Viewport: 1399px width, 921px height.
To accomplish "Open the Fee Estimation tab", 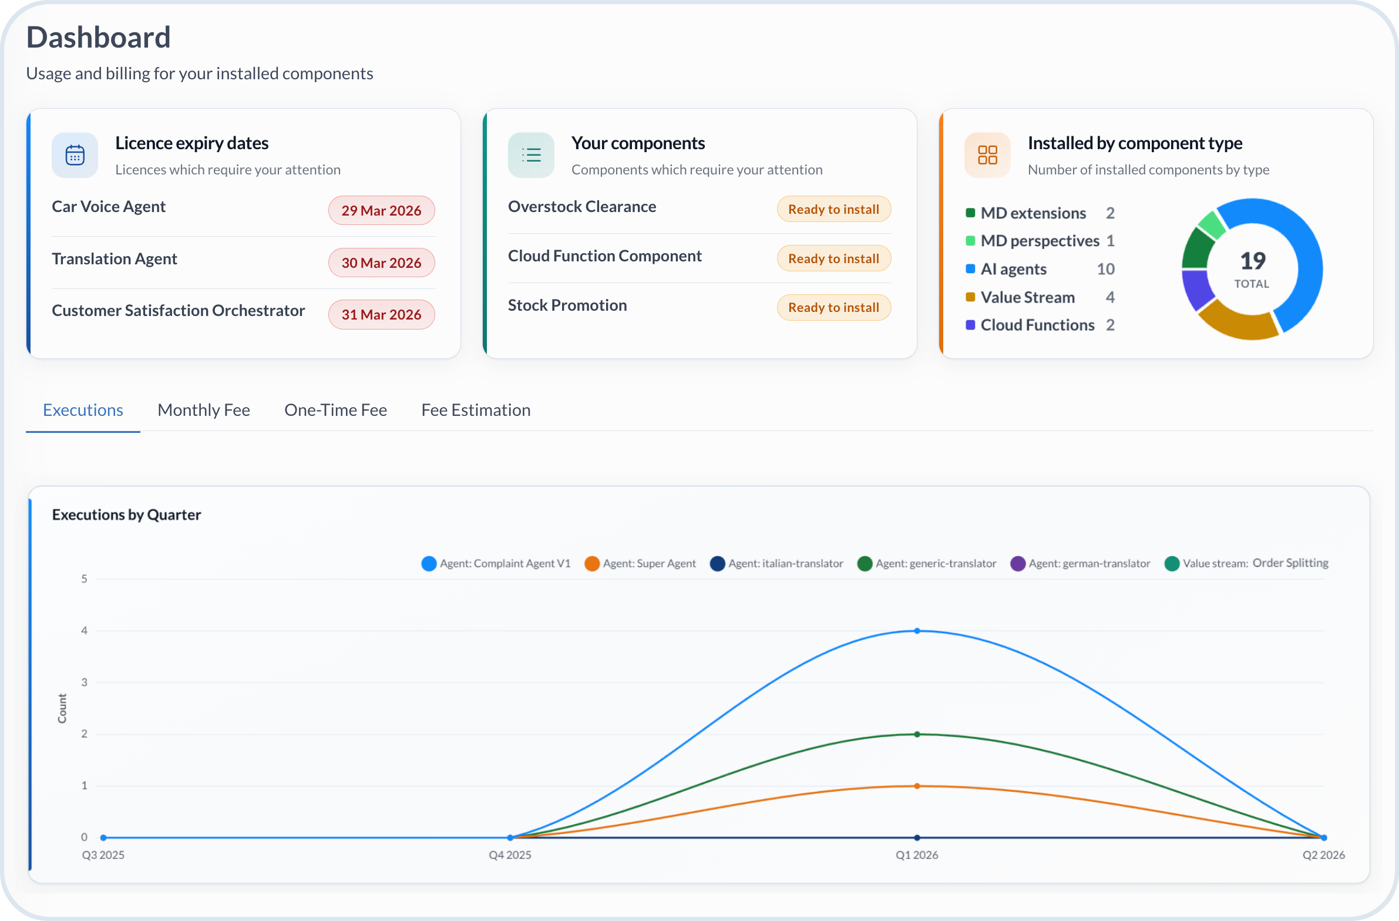I will [476, 410].
